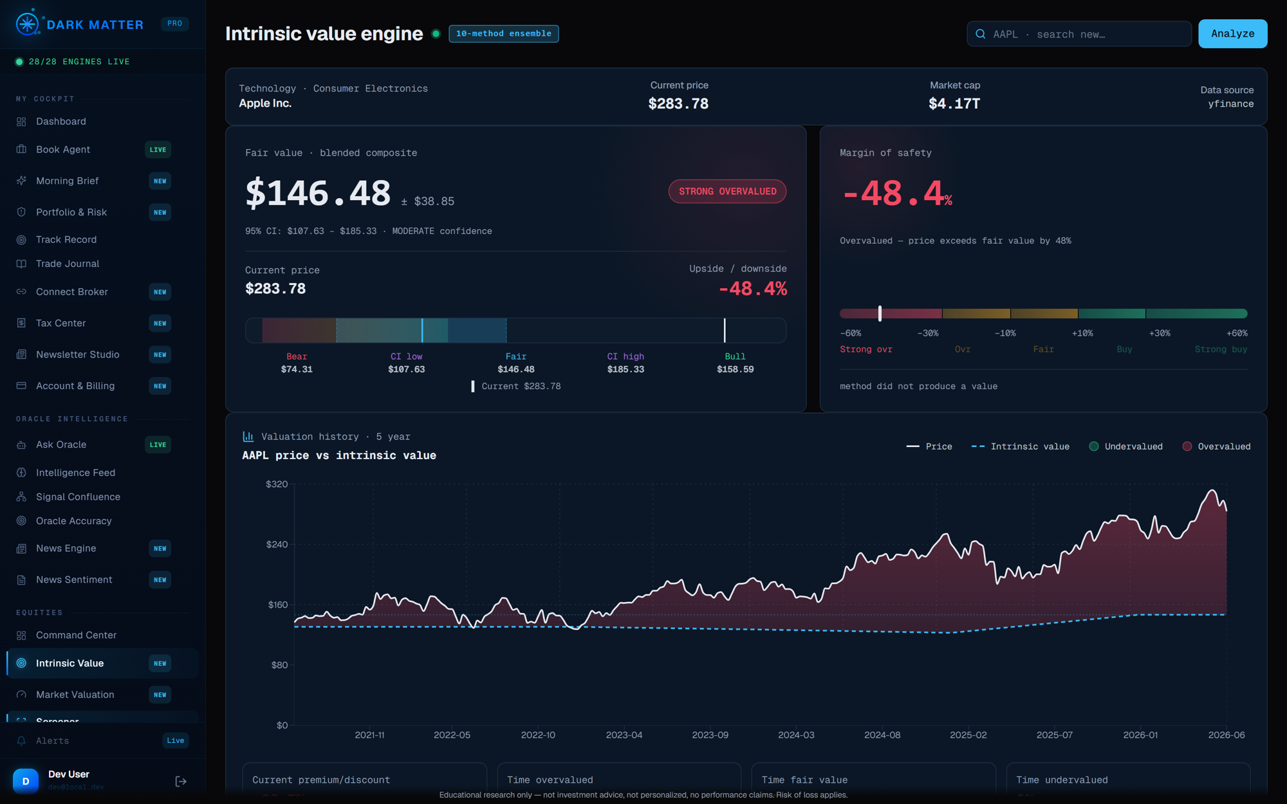Go to Book Agent page
The image size is (1287, 804).
tap(102, 149)
